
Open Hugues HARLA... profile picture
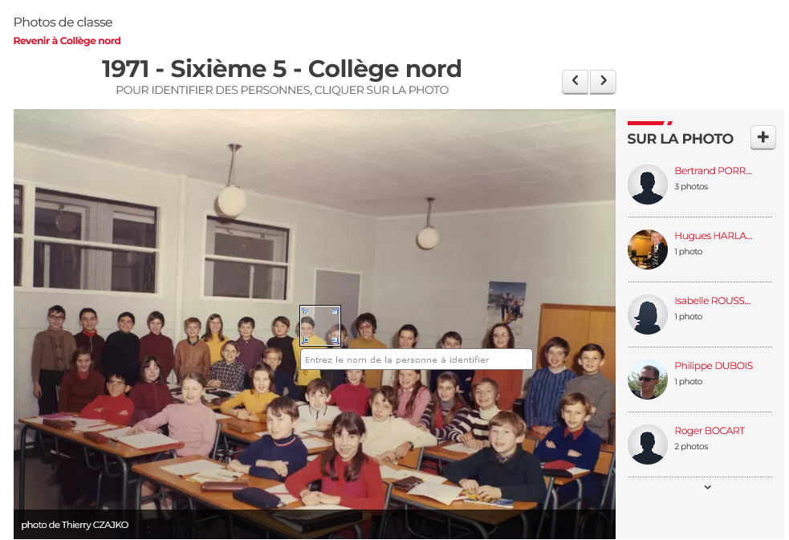point(648,250)
